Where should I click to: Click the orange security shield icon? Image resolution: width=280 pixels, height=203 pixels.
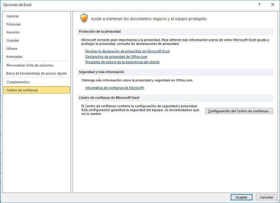(84, 18)
